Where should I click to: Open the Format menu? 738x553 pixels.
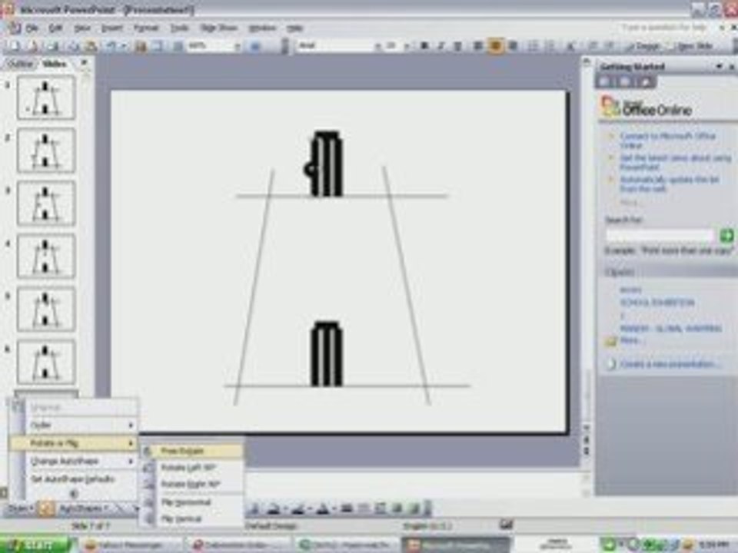point(146,28)
